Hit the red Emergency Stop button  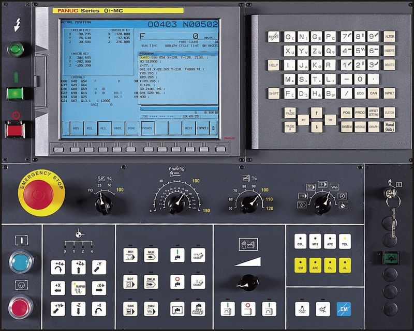click(38, 195)
